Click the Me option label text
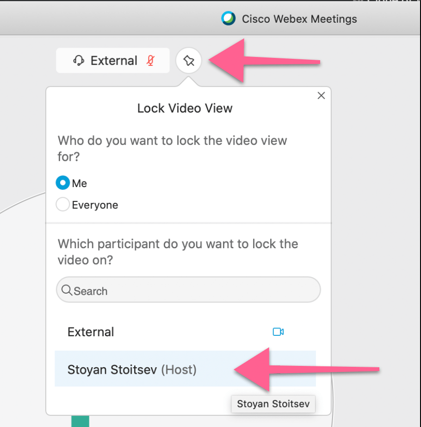This screenshot has width=421, height=427. 80,183
